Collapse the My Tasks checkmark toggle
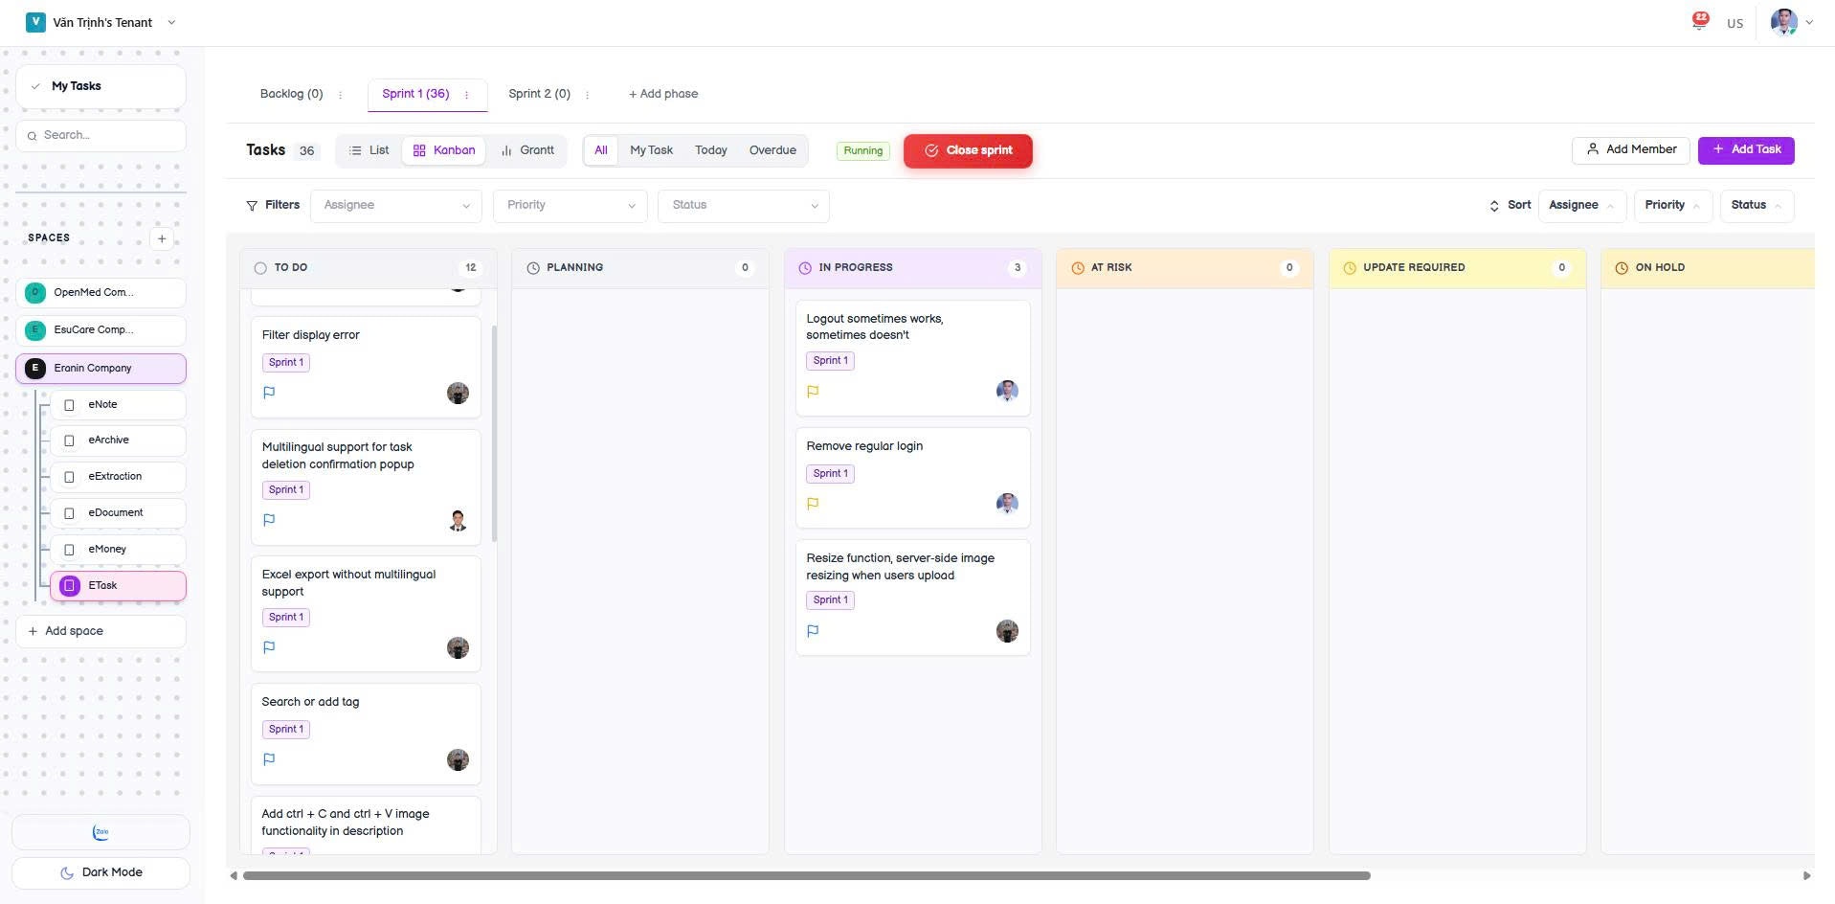 click(36, 86)
